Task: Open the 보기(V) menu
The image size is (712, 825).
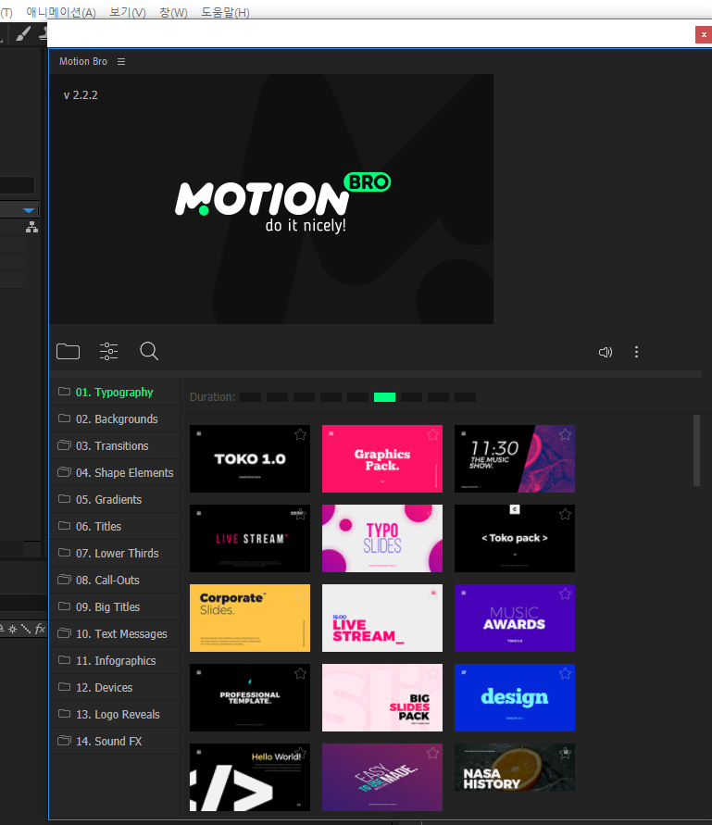Action: point(128,12)
